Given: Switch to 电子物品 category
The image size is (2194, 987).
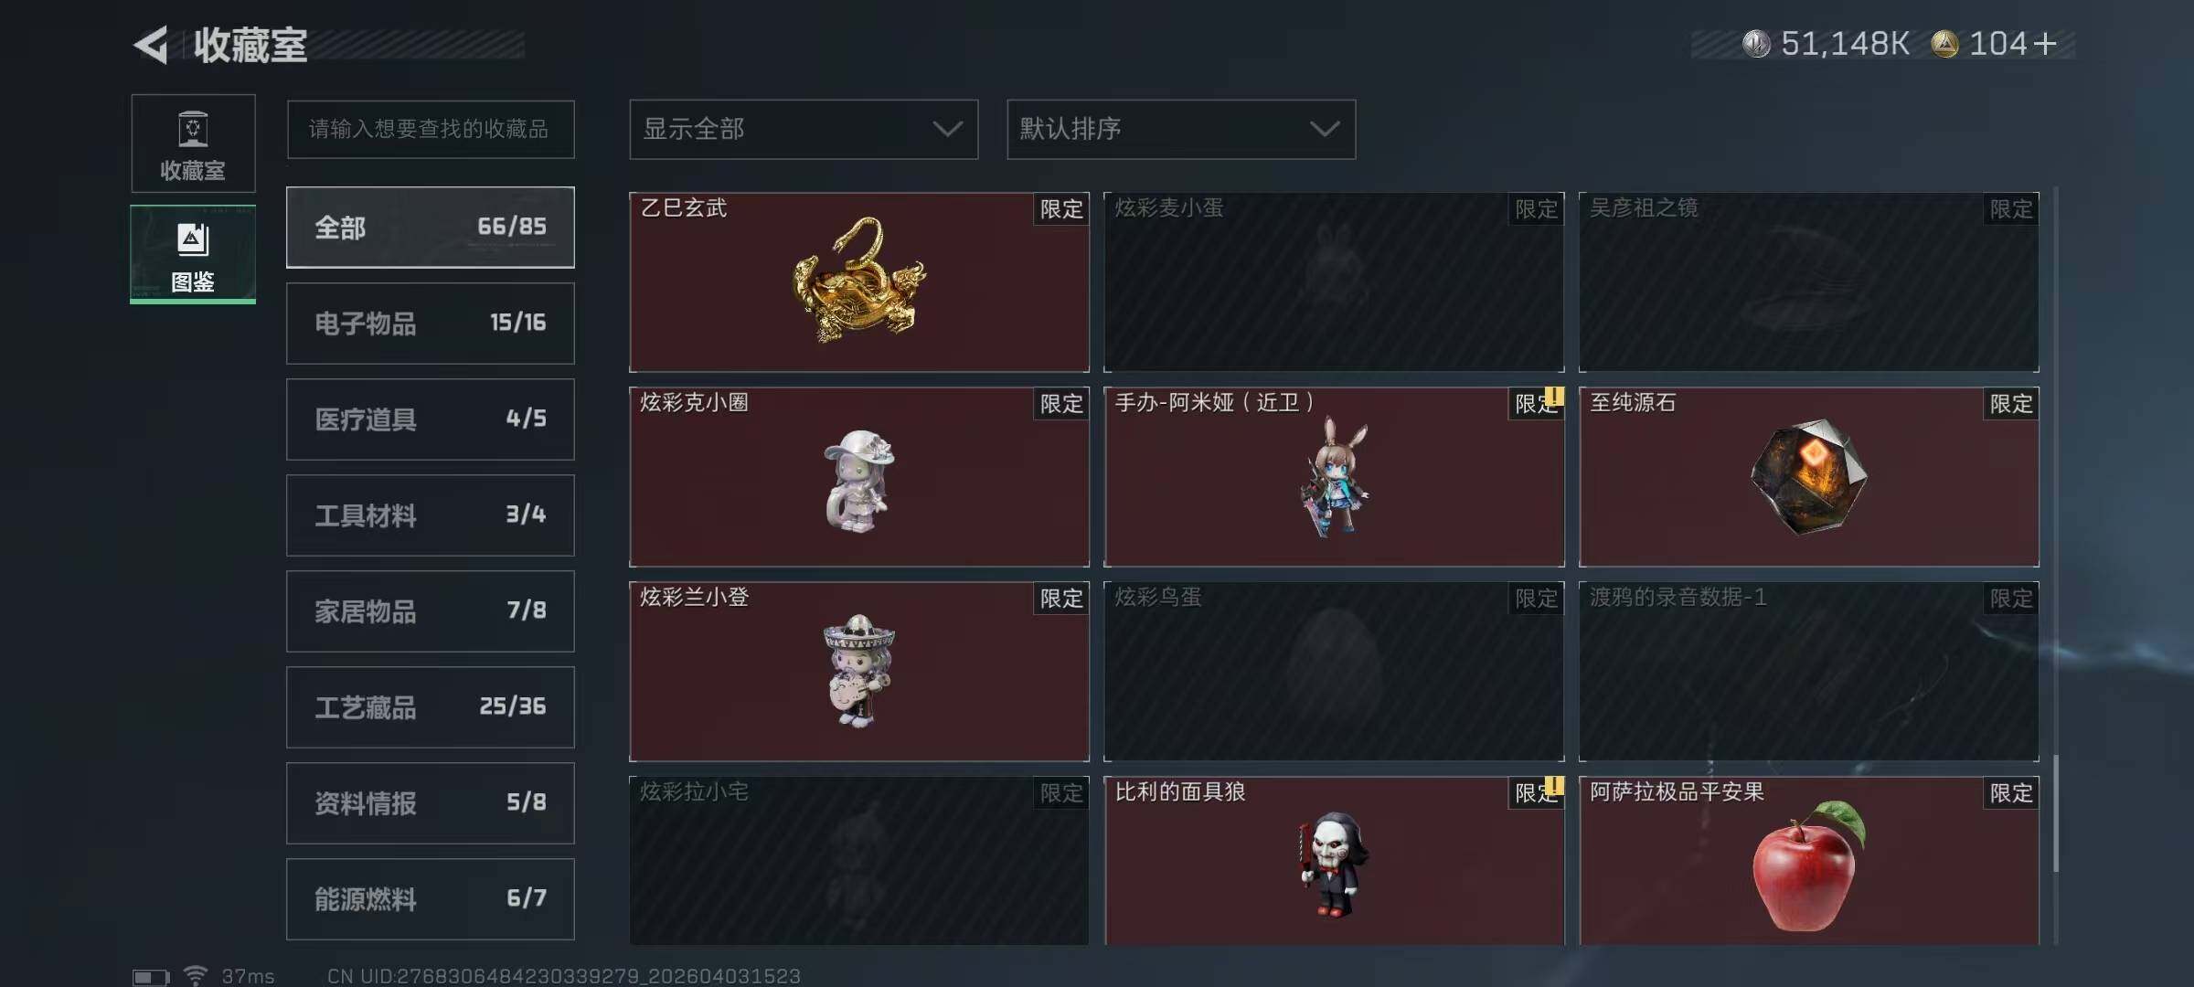Looking at the screenshot, I should coord(431,324).
